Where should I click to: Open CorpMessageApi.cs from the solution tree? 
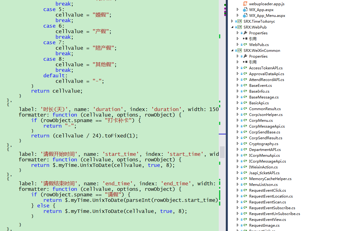coord(267,126)
